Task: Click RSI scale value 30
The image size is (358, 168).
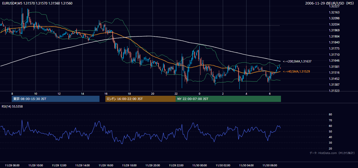Action: click(330, 143)
